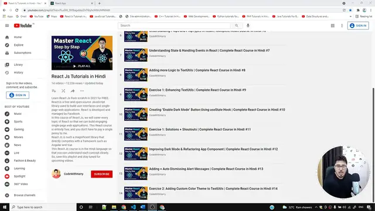Open Task View in taskbar
The image size is (375, 211).
coord(91,207)
